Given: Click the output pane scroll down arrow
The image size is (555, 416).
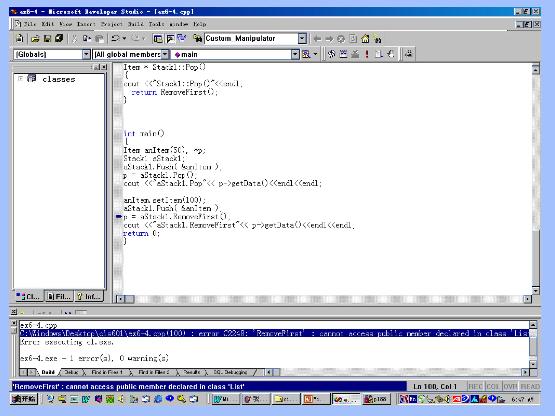Looking at the screenshot, I should (533, 365).
